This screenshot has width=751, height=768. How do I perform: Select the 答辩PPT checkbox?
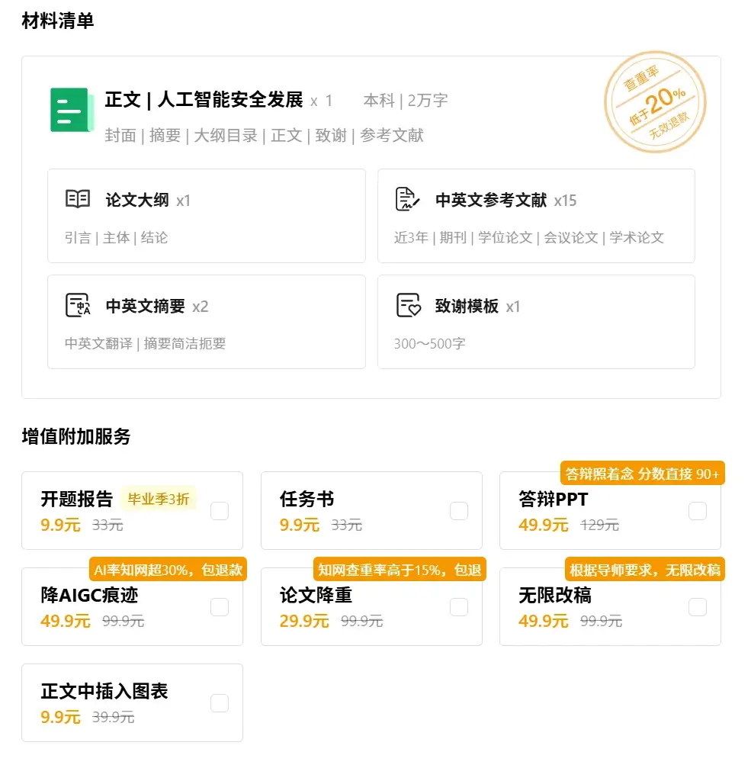coord(698,511)
